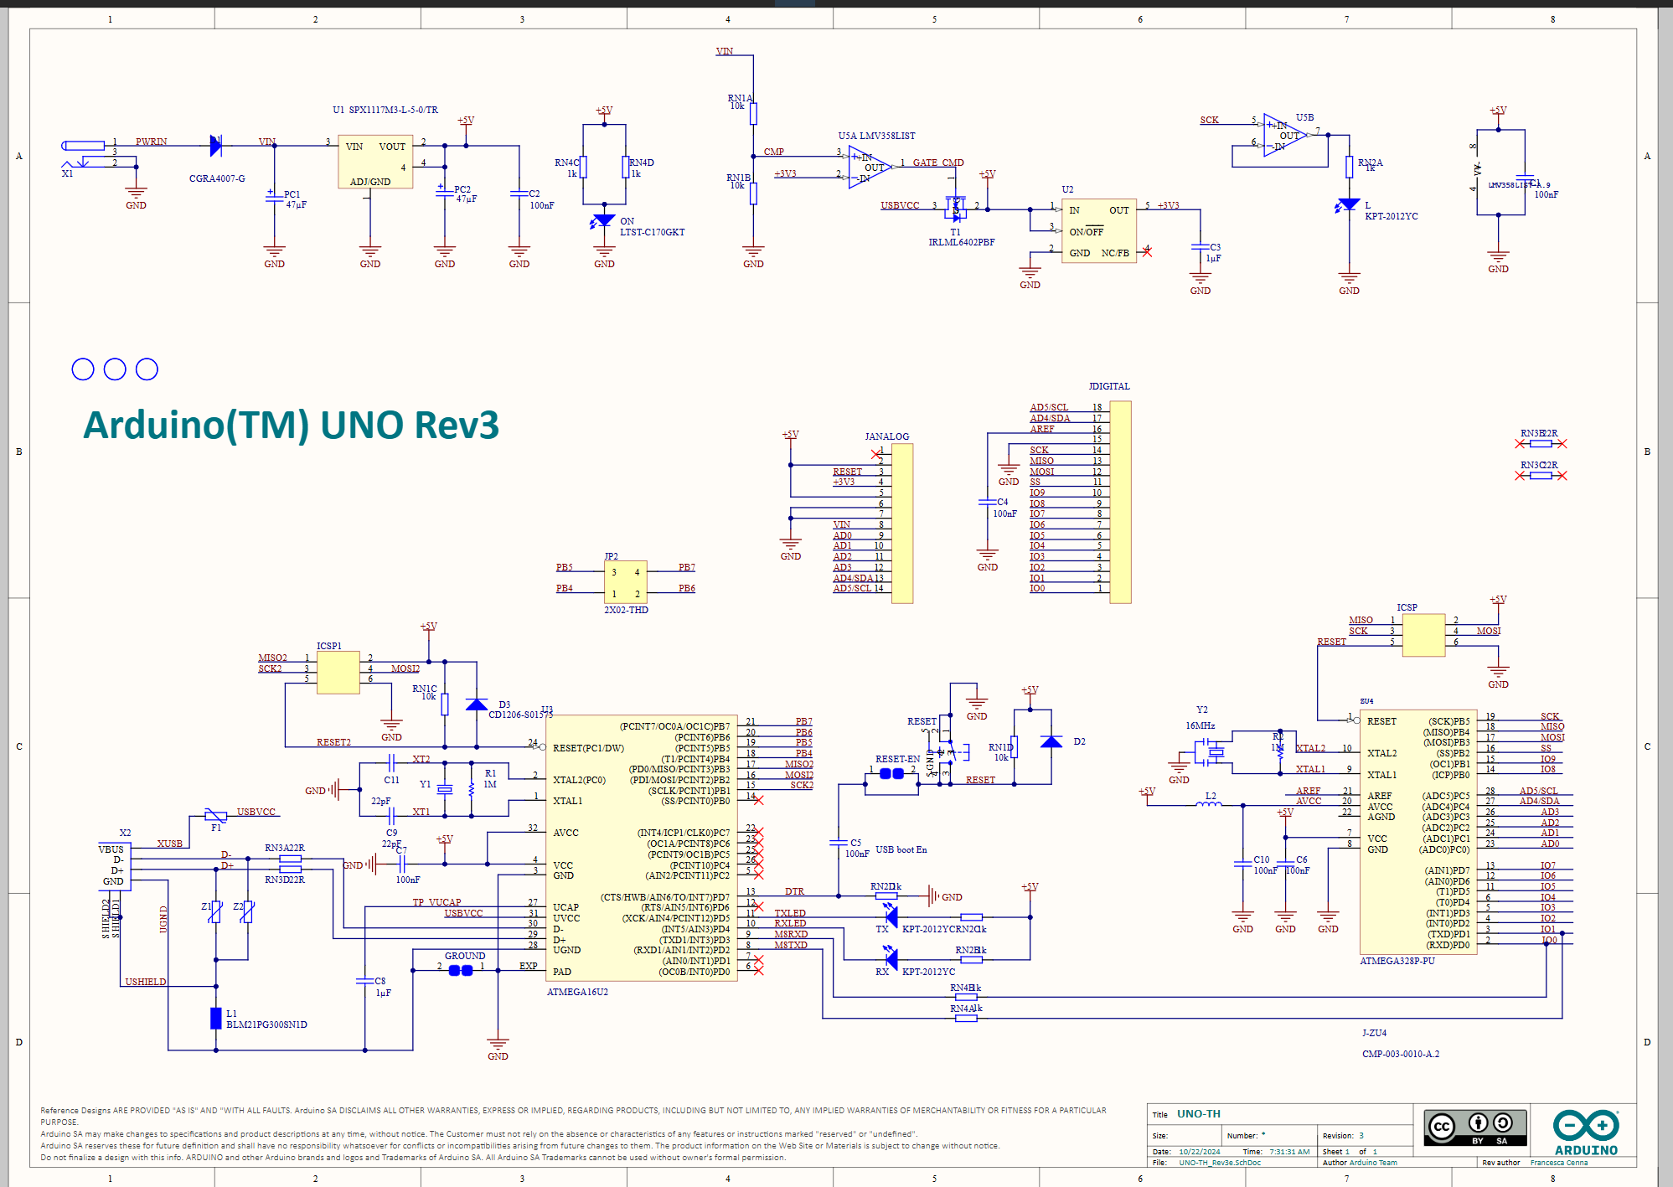
Task: Click the Arduino logo in the title block
Action: pos(1584,1129)
